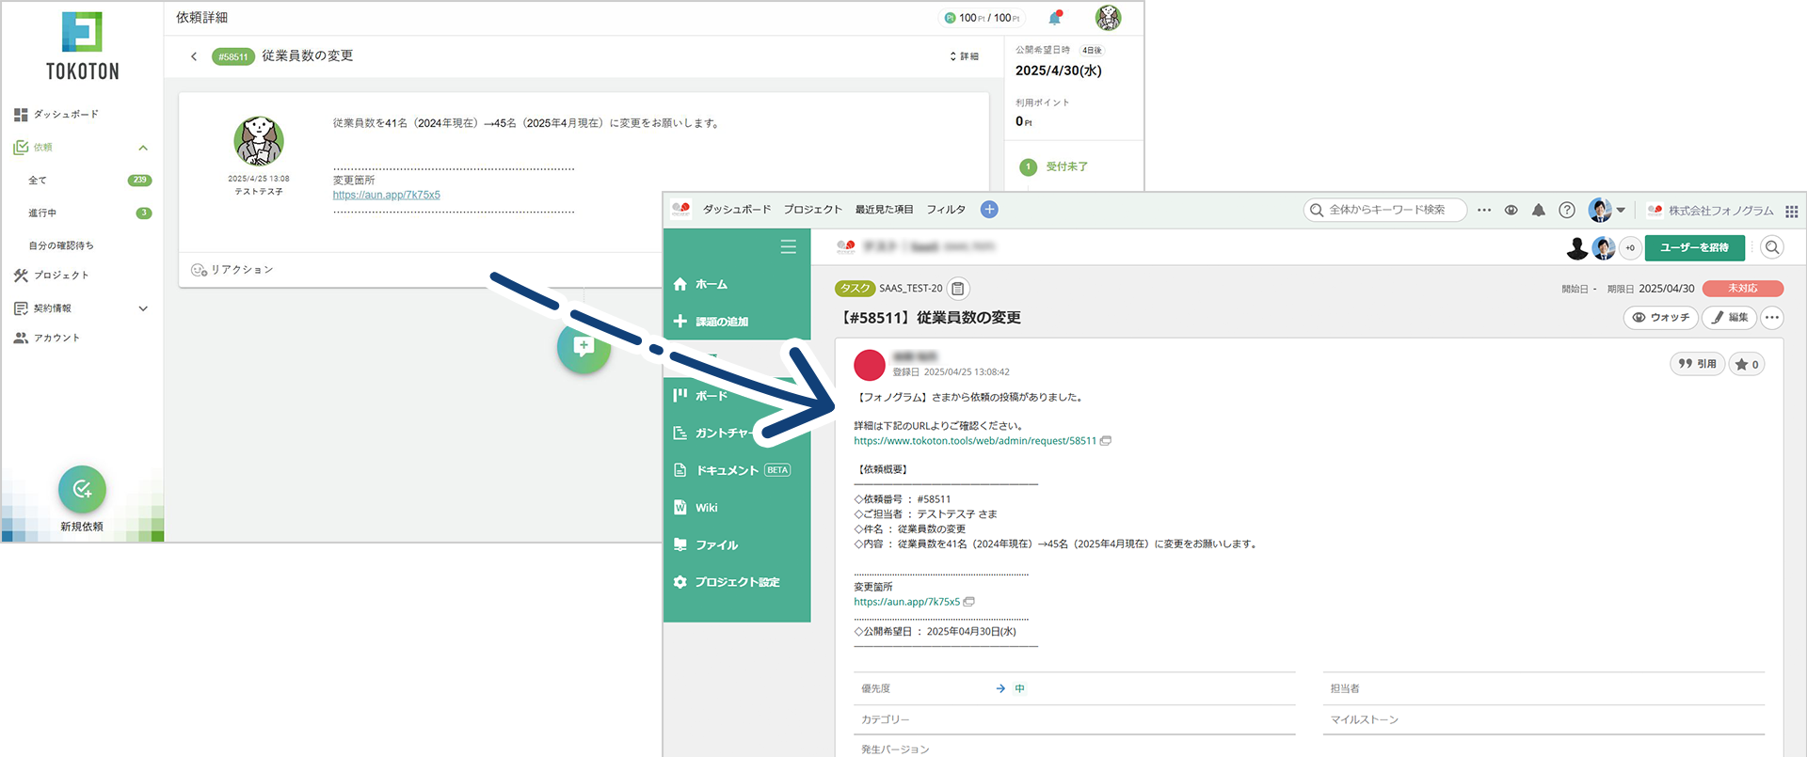Star the issue comment
1807x757 pixels.
[1747, 365]
